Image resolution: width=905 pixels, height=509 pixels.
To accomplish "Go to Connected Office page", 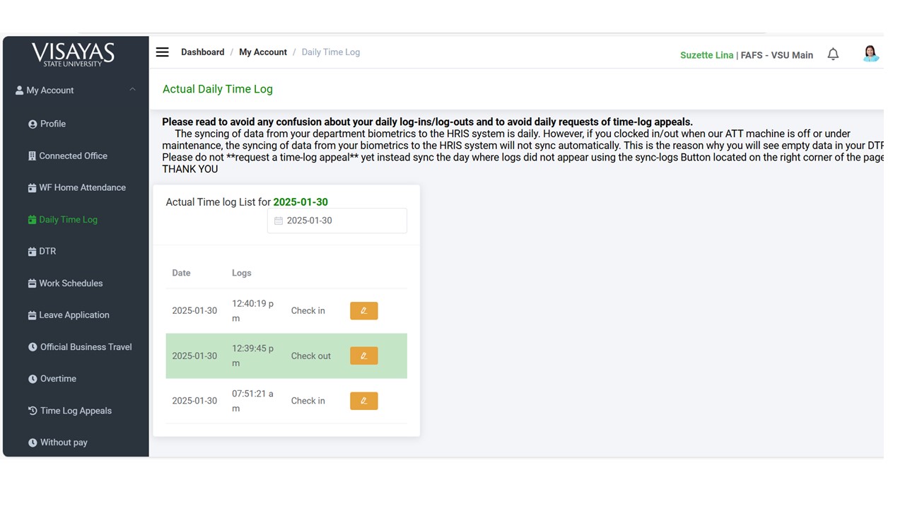I will point(72,156).
